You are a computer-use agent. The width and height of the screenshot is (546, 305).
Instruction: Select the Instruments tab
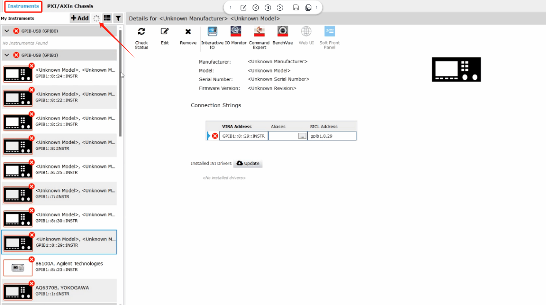pyautogui.click(x=23, y=6)
